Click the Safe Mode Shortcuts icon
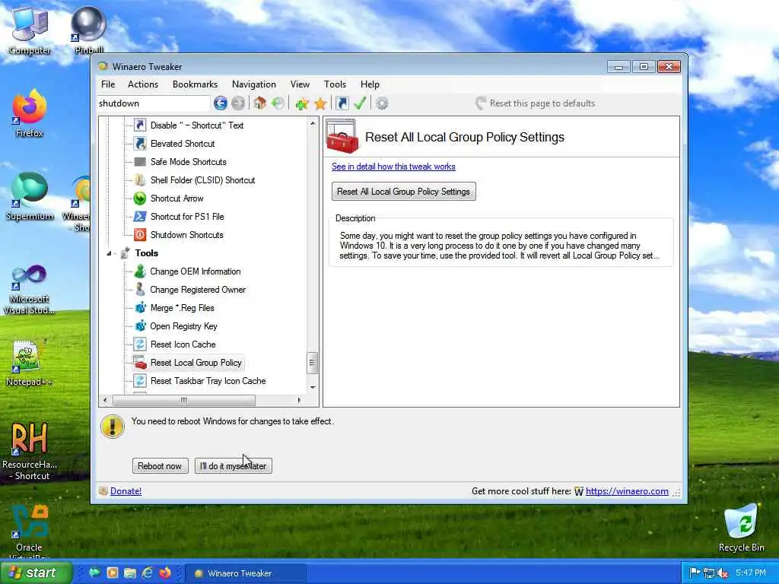 [x=140, y=162]
